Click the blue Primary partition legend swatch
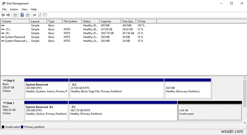Viewport: 247px width, 135px height. [22, 127]
